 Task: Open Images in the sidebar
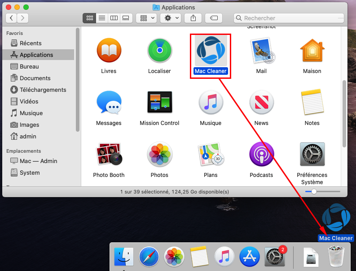[38, 125]
